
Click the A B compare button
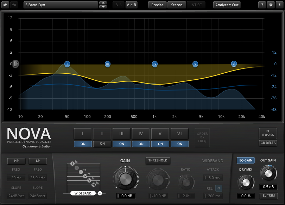[x=119, y=5]
